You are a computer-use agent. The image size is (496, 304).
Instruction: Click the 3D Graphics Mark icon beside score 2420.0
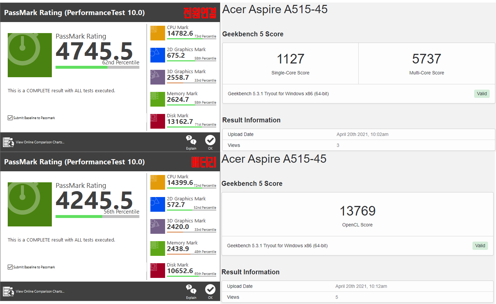pyautogui.click(x=158, y=226)
